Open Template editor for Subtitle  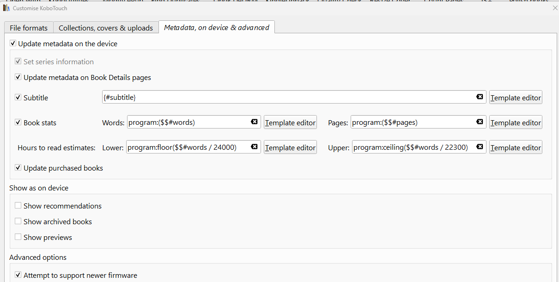[516, 98]
